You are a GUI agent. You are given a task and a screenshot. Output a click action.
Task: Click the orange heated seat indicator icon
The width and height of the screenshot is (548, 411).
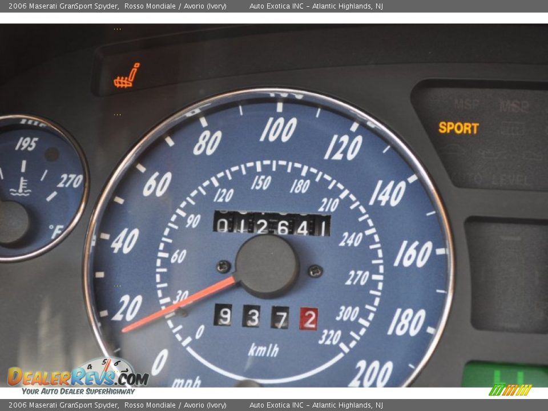[x=127, y=75]
